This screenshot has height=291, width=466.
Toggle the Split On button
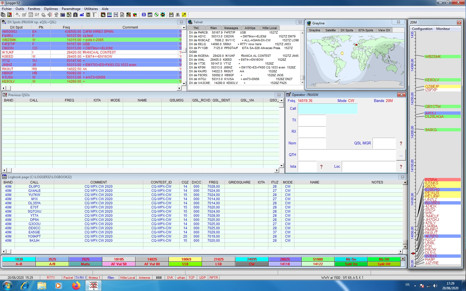(351, 264)
